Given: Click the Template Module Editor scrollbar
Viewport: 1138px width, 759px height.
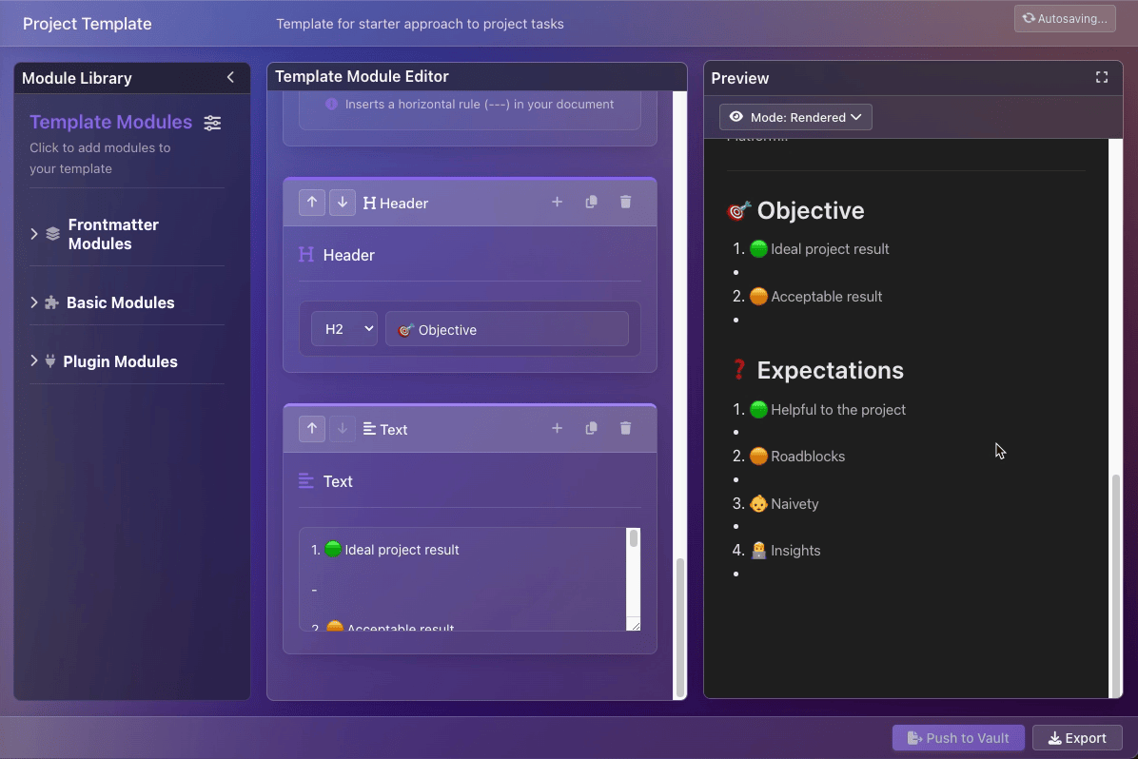Looking at the screenshot, I should pos(680,628).
